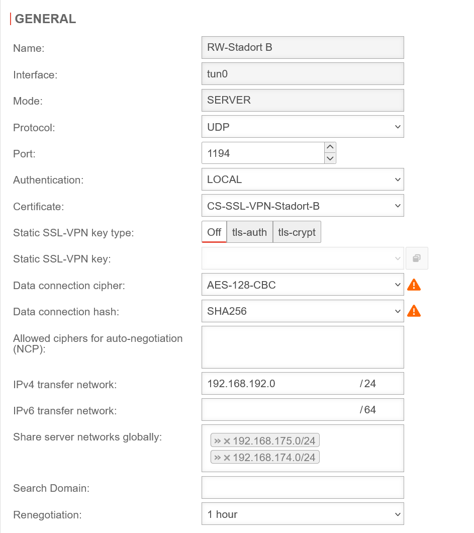This screenshot has width=474, height=533.
Task: Click the warning icon beside Data connection hash
Action: [414, 311]
